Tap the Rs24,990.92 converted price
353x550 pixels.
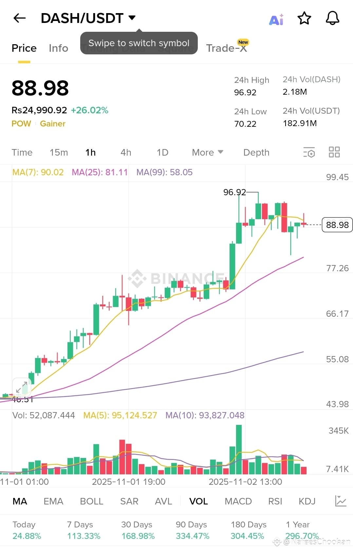(x=39, y=110)
